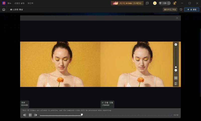Open the history clock icon
This screenshot has width=201, height=121.
coord(181,10)
